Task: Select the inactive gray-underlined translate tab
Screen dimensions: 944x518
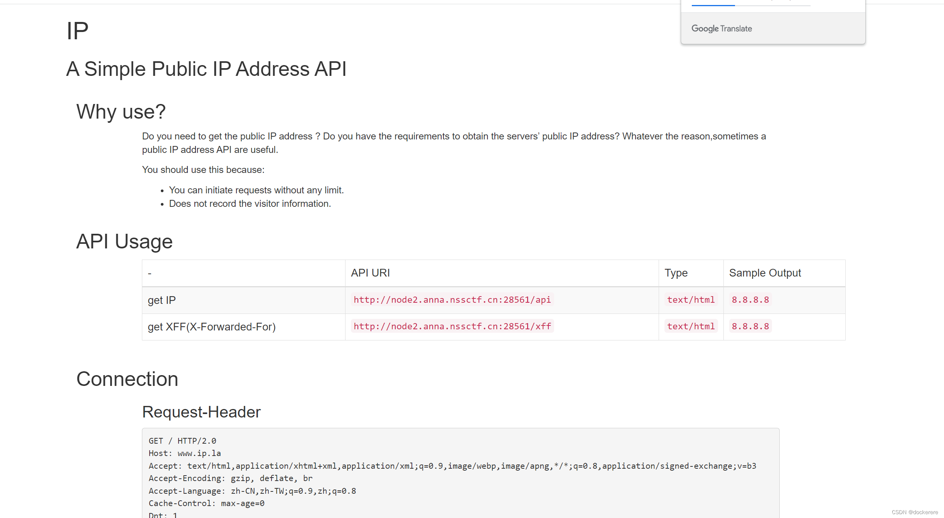Action: 772,3
